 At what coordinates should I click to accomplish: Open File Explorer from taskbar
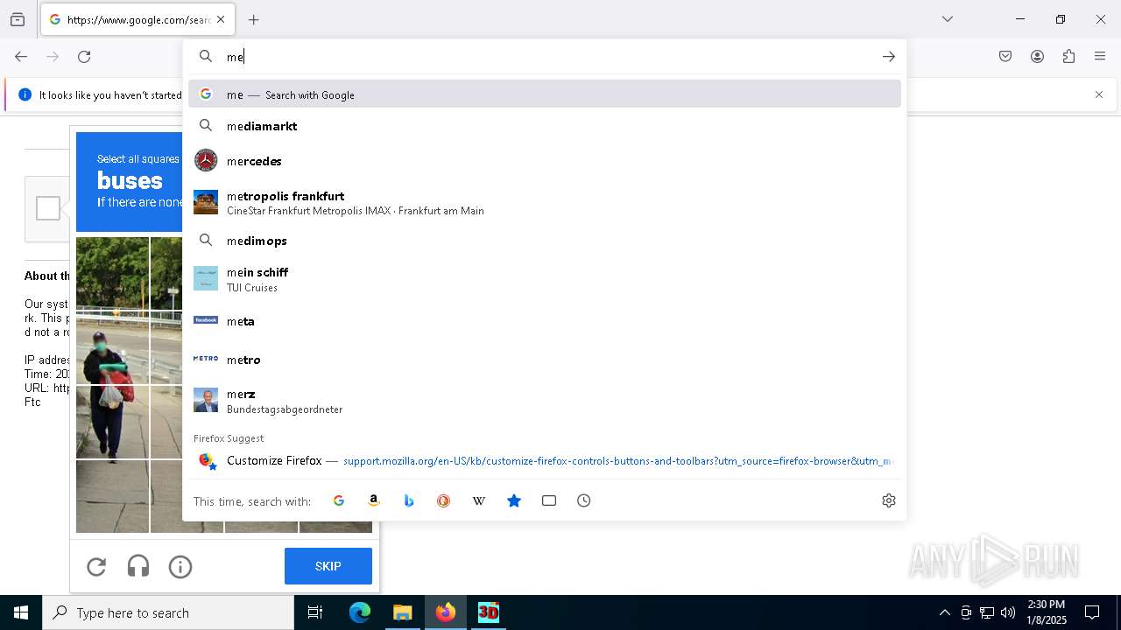click(x=403, y=612)
